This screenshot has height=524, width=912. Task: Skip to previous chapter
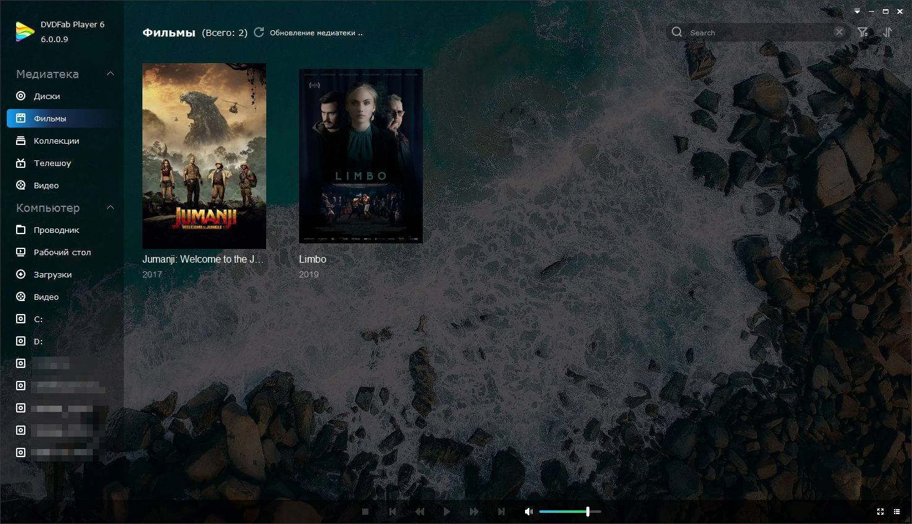393,512
